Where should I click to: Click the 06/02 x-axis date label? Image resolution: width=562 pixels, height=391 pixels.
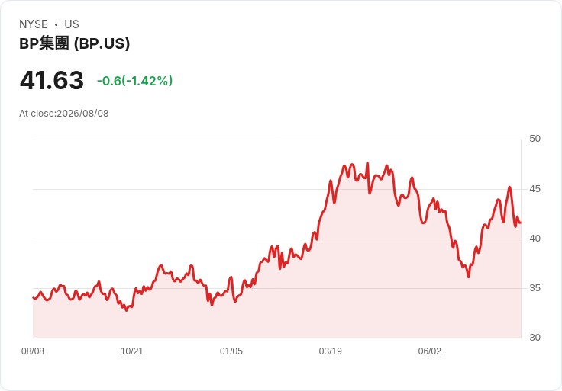click(430, 351)
